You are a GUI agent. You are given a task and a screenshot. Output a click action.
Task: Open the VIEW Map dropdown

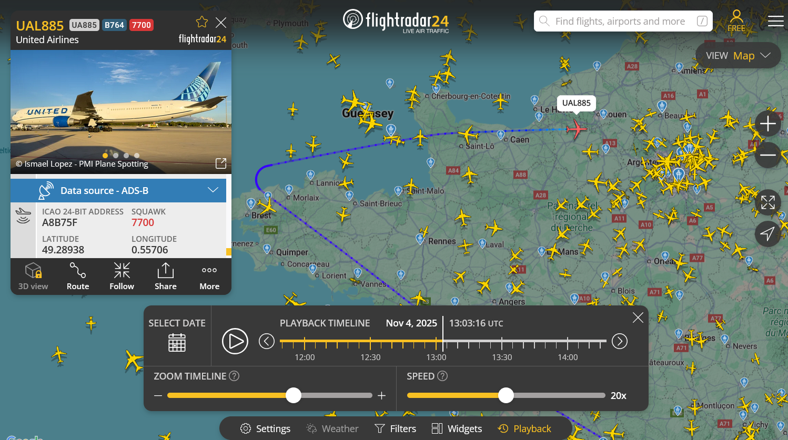coord(738,55)
